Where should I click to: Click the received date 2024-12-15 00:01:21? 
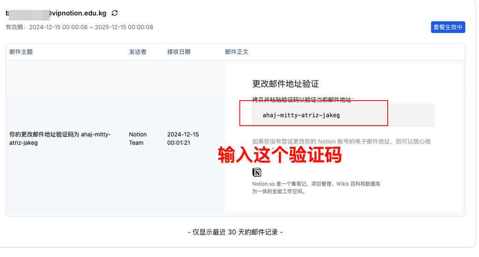pos(183,139)
